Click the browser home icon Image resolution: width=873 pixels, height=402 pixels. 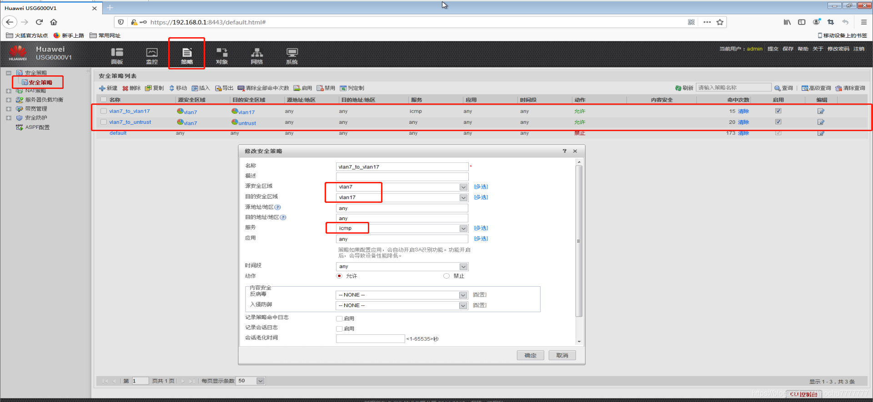coord(54,22)
